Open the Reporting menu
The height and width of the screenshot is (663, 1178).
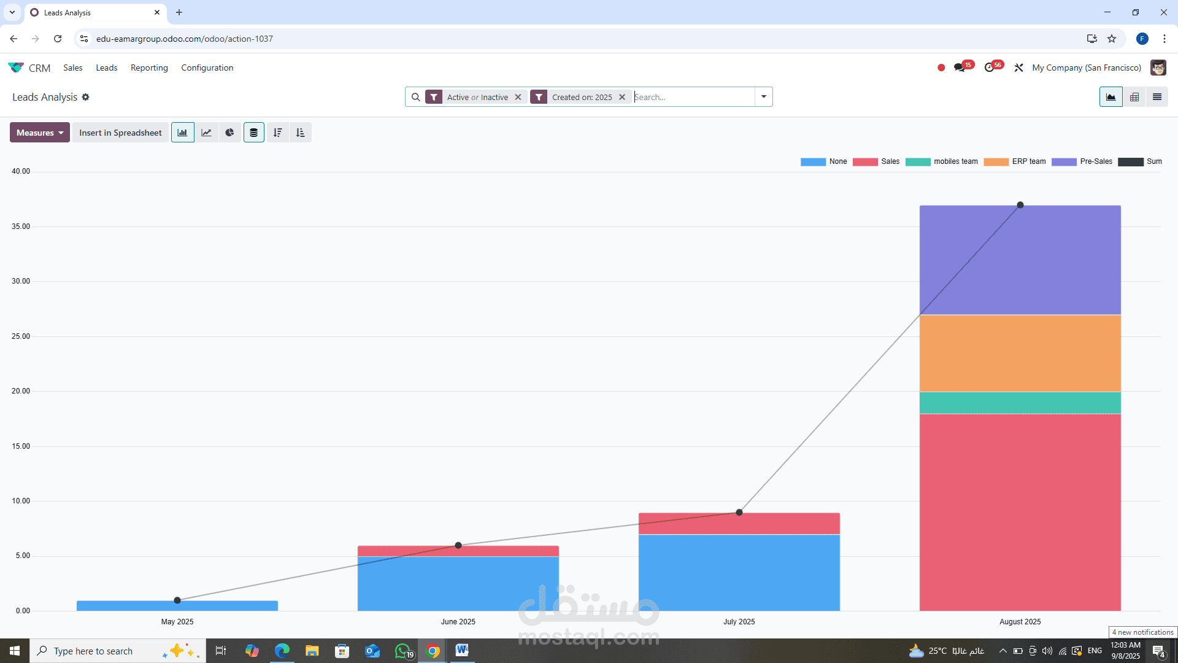click(x=149, y=68)
